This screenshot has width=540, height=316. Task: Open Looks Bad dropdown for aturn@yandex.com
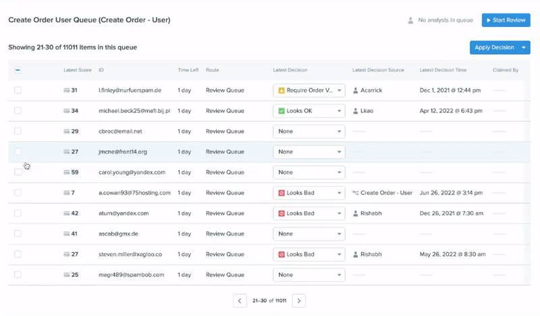[309, 213]
